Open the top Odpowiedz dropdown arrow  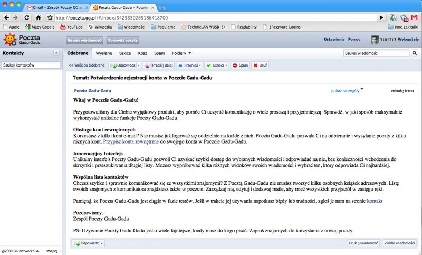pyautogui.click(x=139, y=65)
